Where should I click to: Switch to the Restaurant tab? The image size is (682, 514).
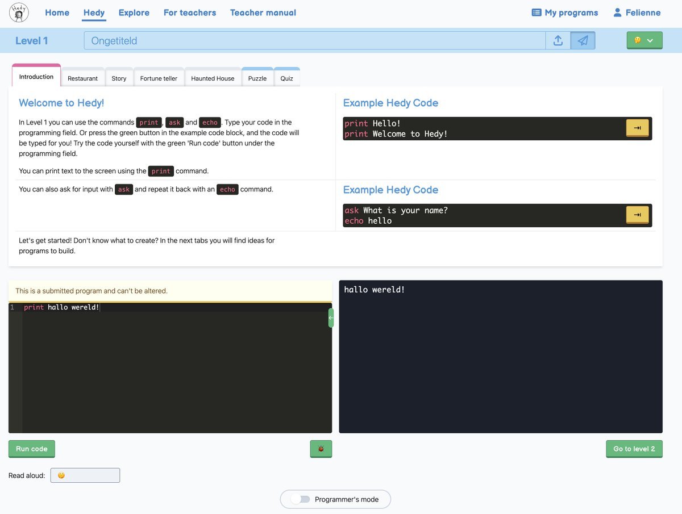[x=82, y=78]
